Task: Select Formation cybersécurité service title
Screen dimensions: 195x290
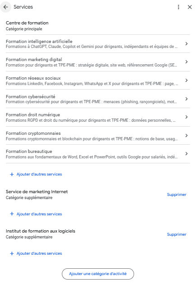Action: 30,96
